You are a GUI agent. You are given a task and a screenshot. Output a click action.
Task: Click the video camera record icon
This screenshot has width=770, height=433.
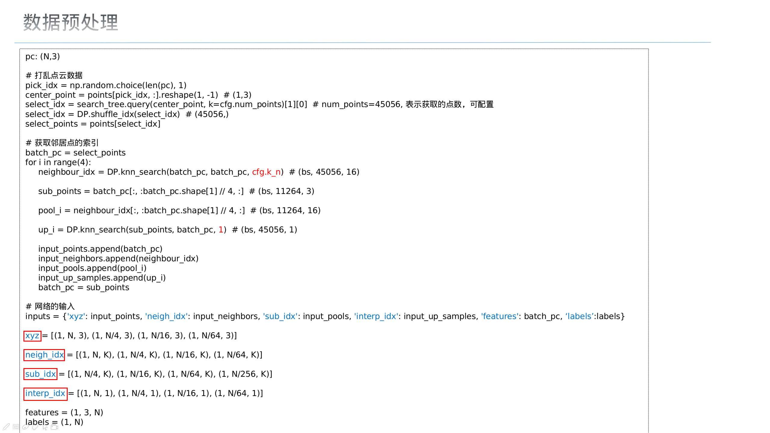click(x=54, y=427)
